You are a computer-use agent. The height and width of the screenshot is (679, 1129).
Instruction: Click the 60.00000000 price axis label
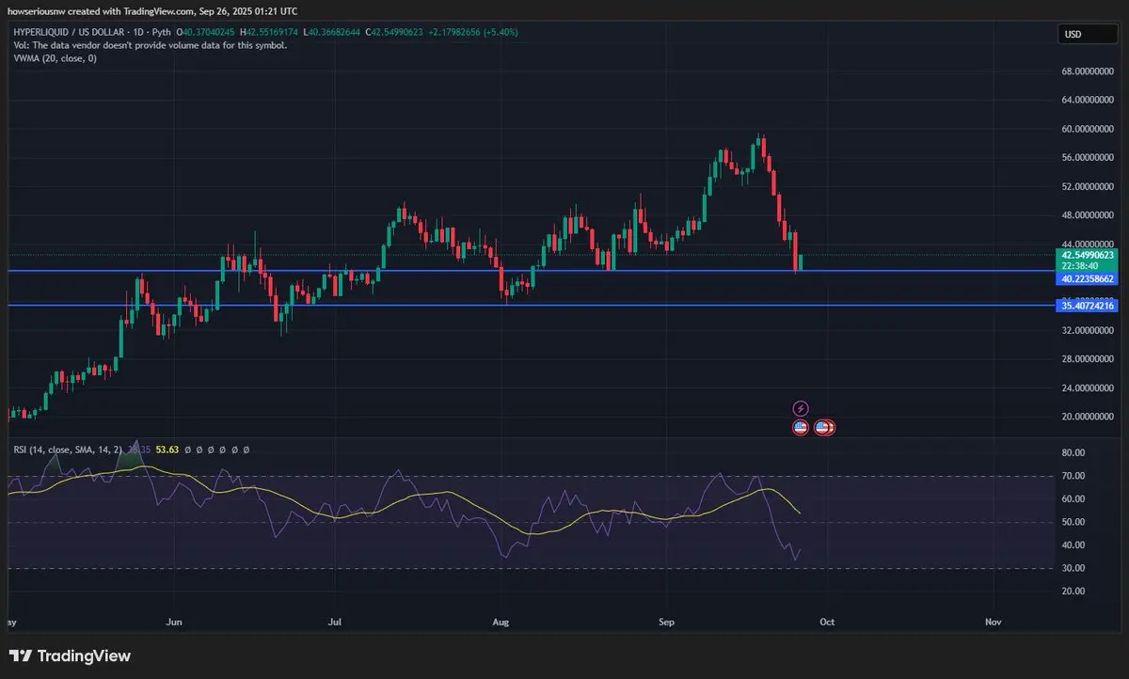coord(1088,129)
